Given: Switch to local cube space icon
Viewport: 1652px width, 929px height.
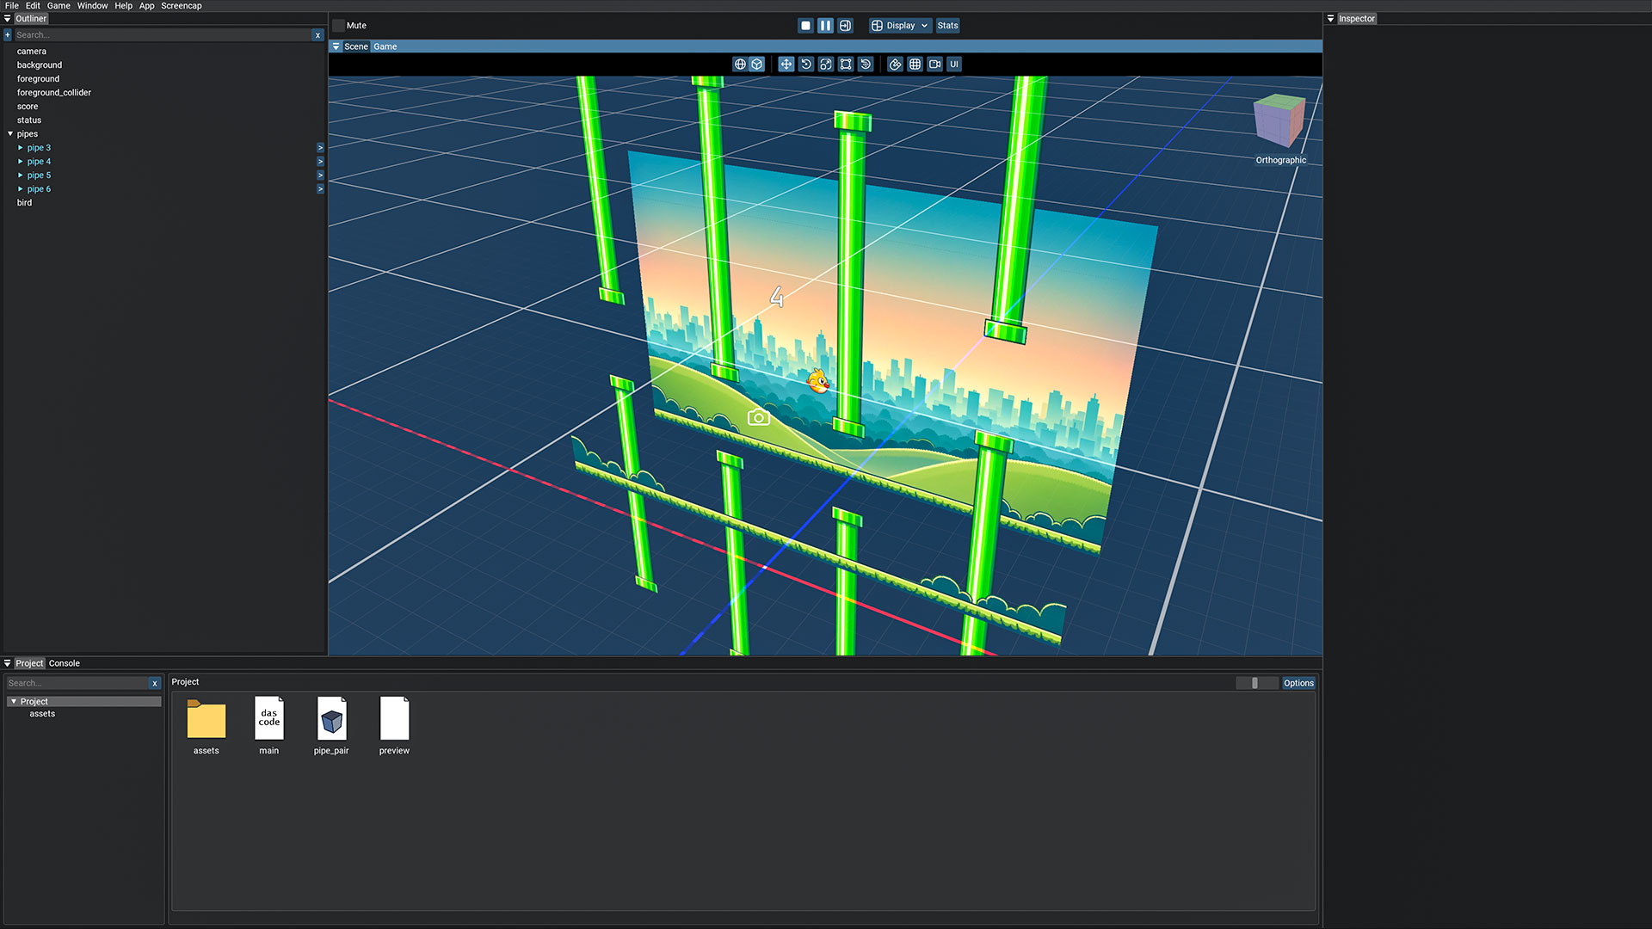Looking at the screenshot, I should 756,65.
